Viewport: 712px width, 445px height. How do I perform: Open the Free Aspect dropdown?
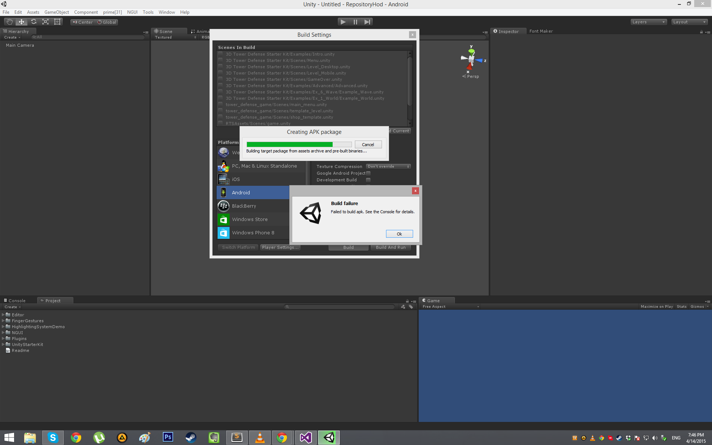point(451,307)
